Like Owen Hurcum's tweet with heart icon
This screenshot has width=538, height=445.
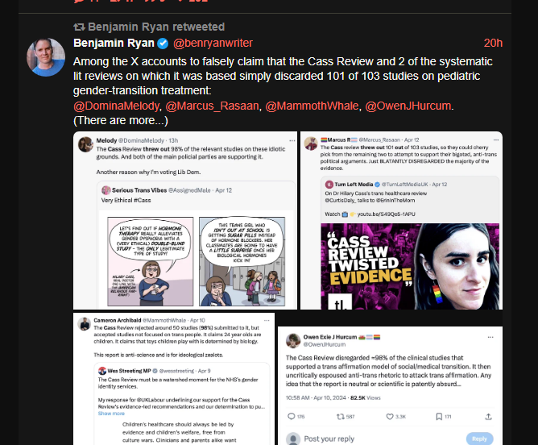coord(390,417)
